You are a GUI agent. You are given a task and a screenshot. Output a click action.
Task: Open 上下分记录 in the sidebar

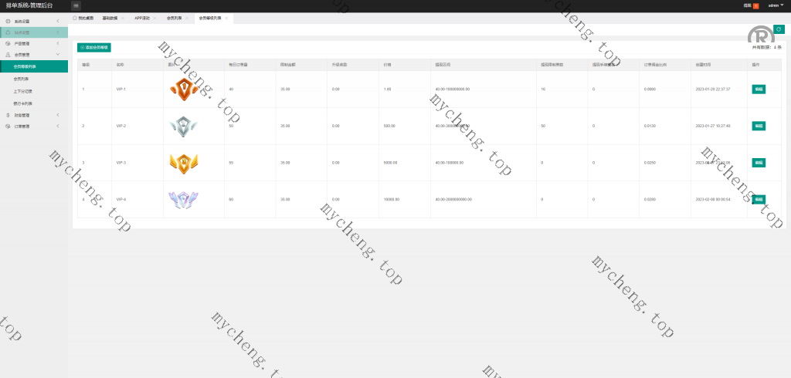pos(23,90)
